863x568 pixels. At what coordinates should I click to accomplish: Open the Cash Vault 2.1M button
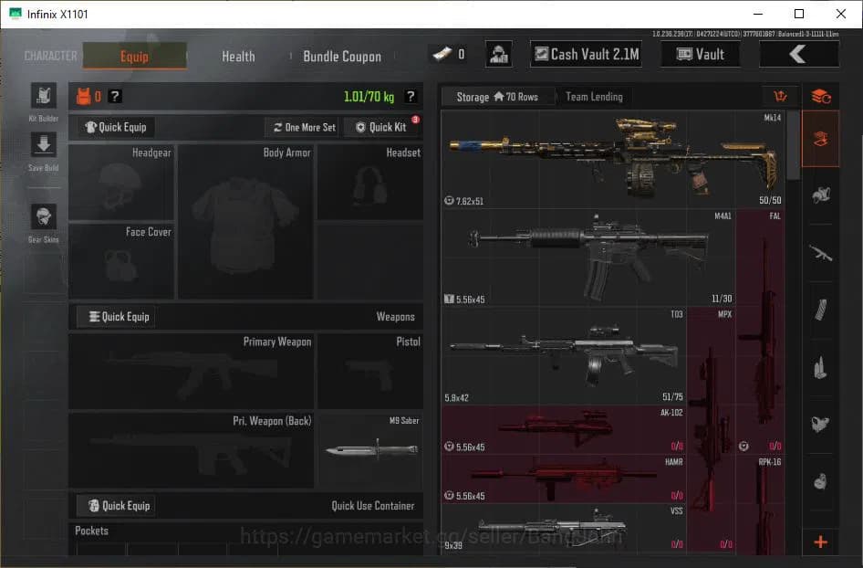(586, 55)
